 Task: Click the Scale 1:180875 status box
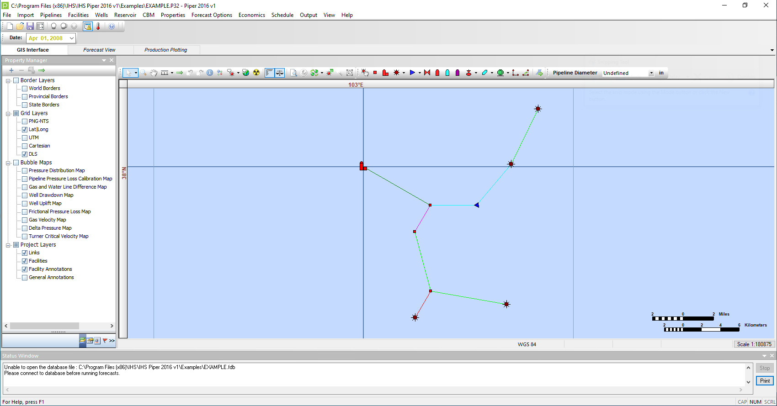click(x=754, y=344)
